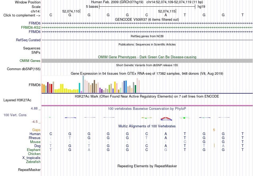This screenshot has width=253, height=176.
Task: Click the red A PhyloP conservation logo
Action: point(166,118)
